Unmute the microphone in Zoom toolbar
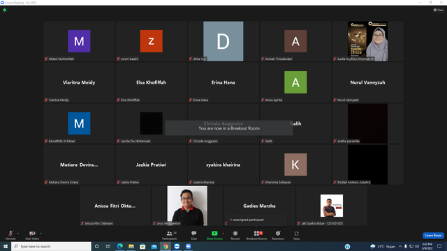 click(x=10, y=235)
